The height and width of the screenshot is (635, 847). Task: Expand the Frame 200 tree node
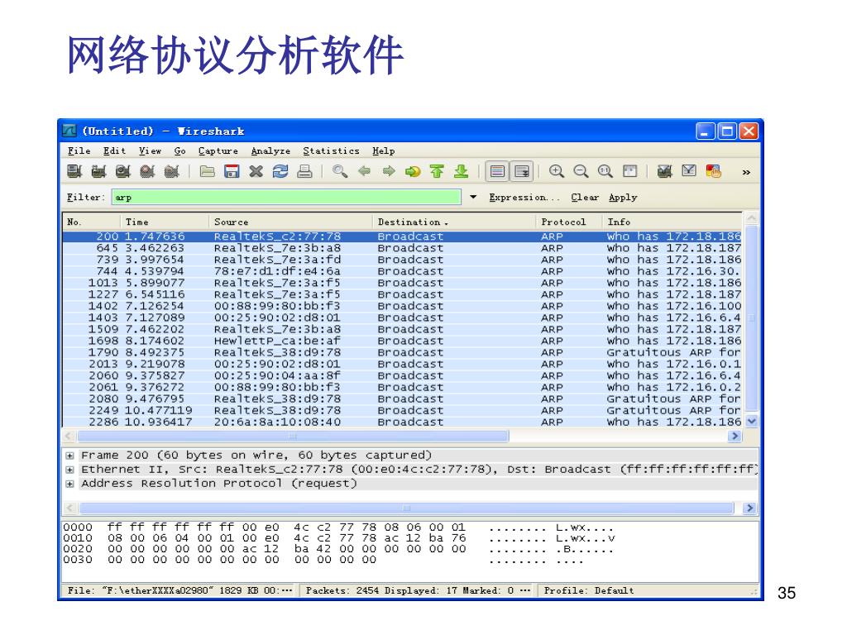(69, 456)
